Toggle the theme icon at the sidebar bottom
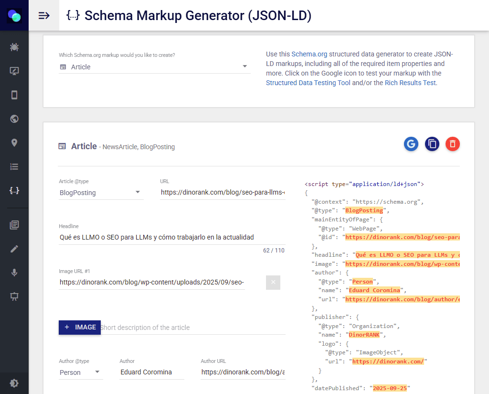Viewport: 489px width, 394px height. click(x=14, y=383)
